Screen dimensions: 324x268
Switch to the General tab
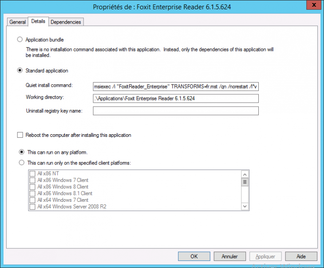(x=18, y=22)
